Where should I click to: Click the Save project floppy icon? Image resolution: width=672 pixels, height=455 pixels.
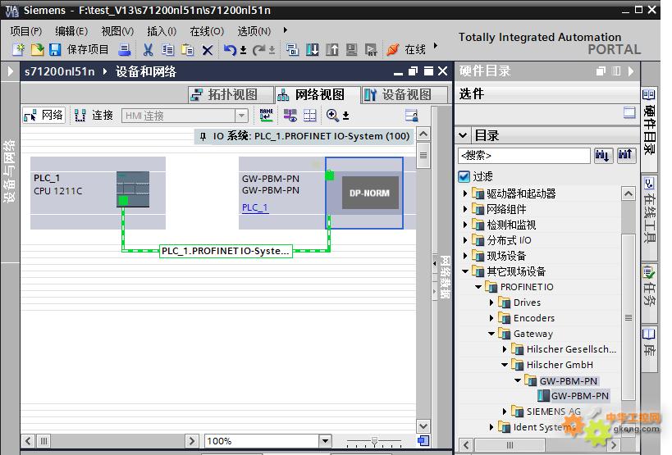click(55, 50)
